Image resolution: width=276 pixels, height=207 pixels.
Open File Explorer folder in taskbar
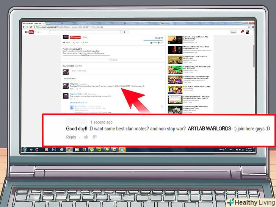click(77, 150)
